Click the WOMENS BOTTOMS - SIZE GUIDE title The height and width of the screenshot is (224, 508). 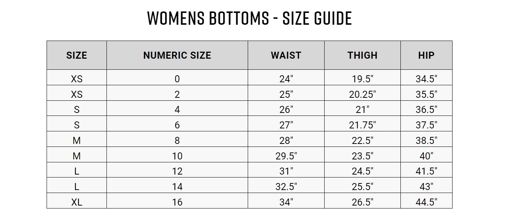(x=250, y=18)
